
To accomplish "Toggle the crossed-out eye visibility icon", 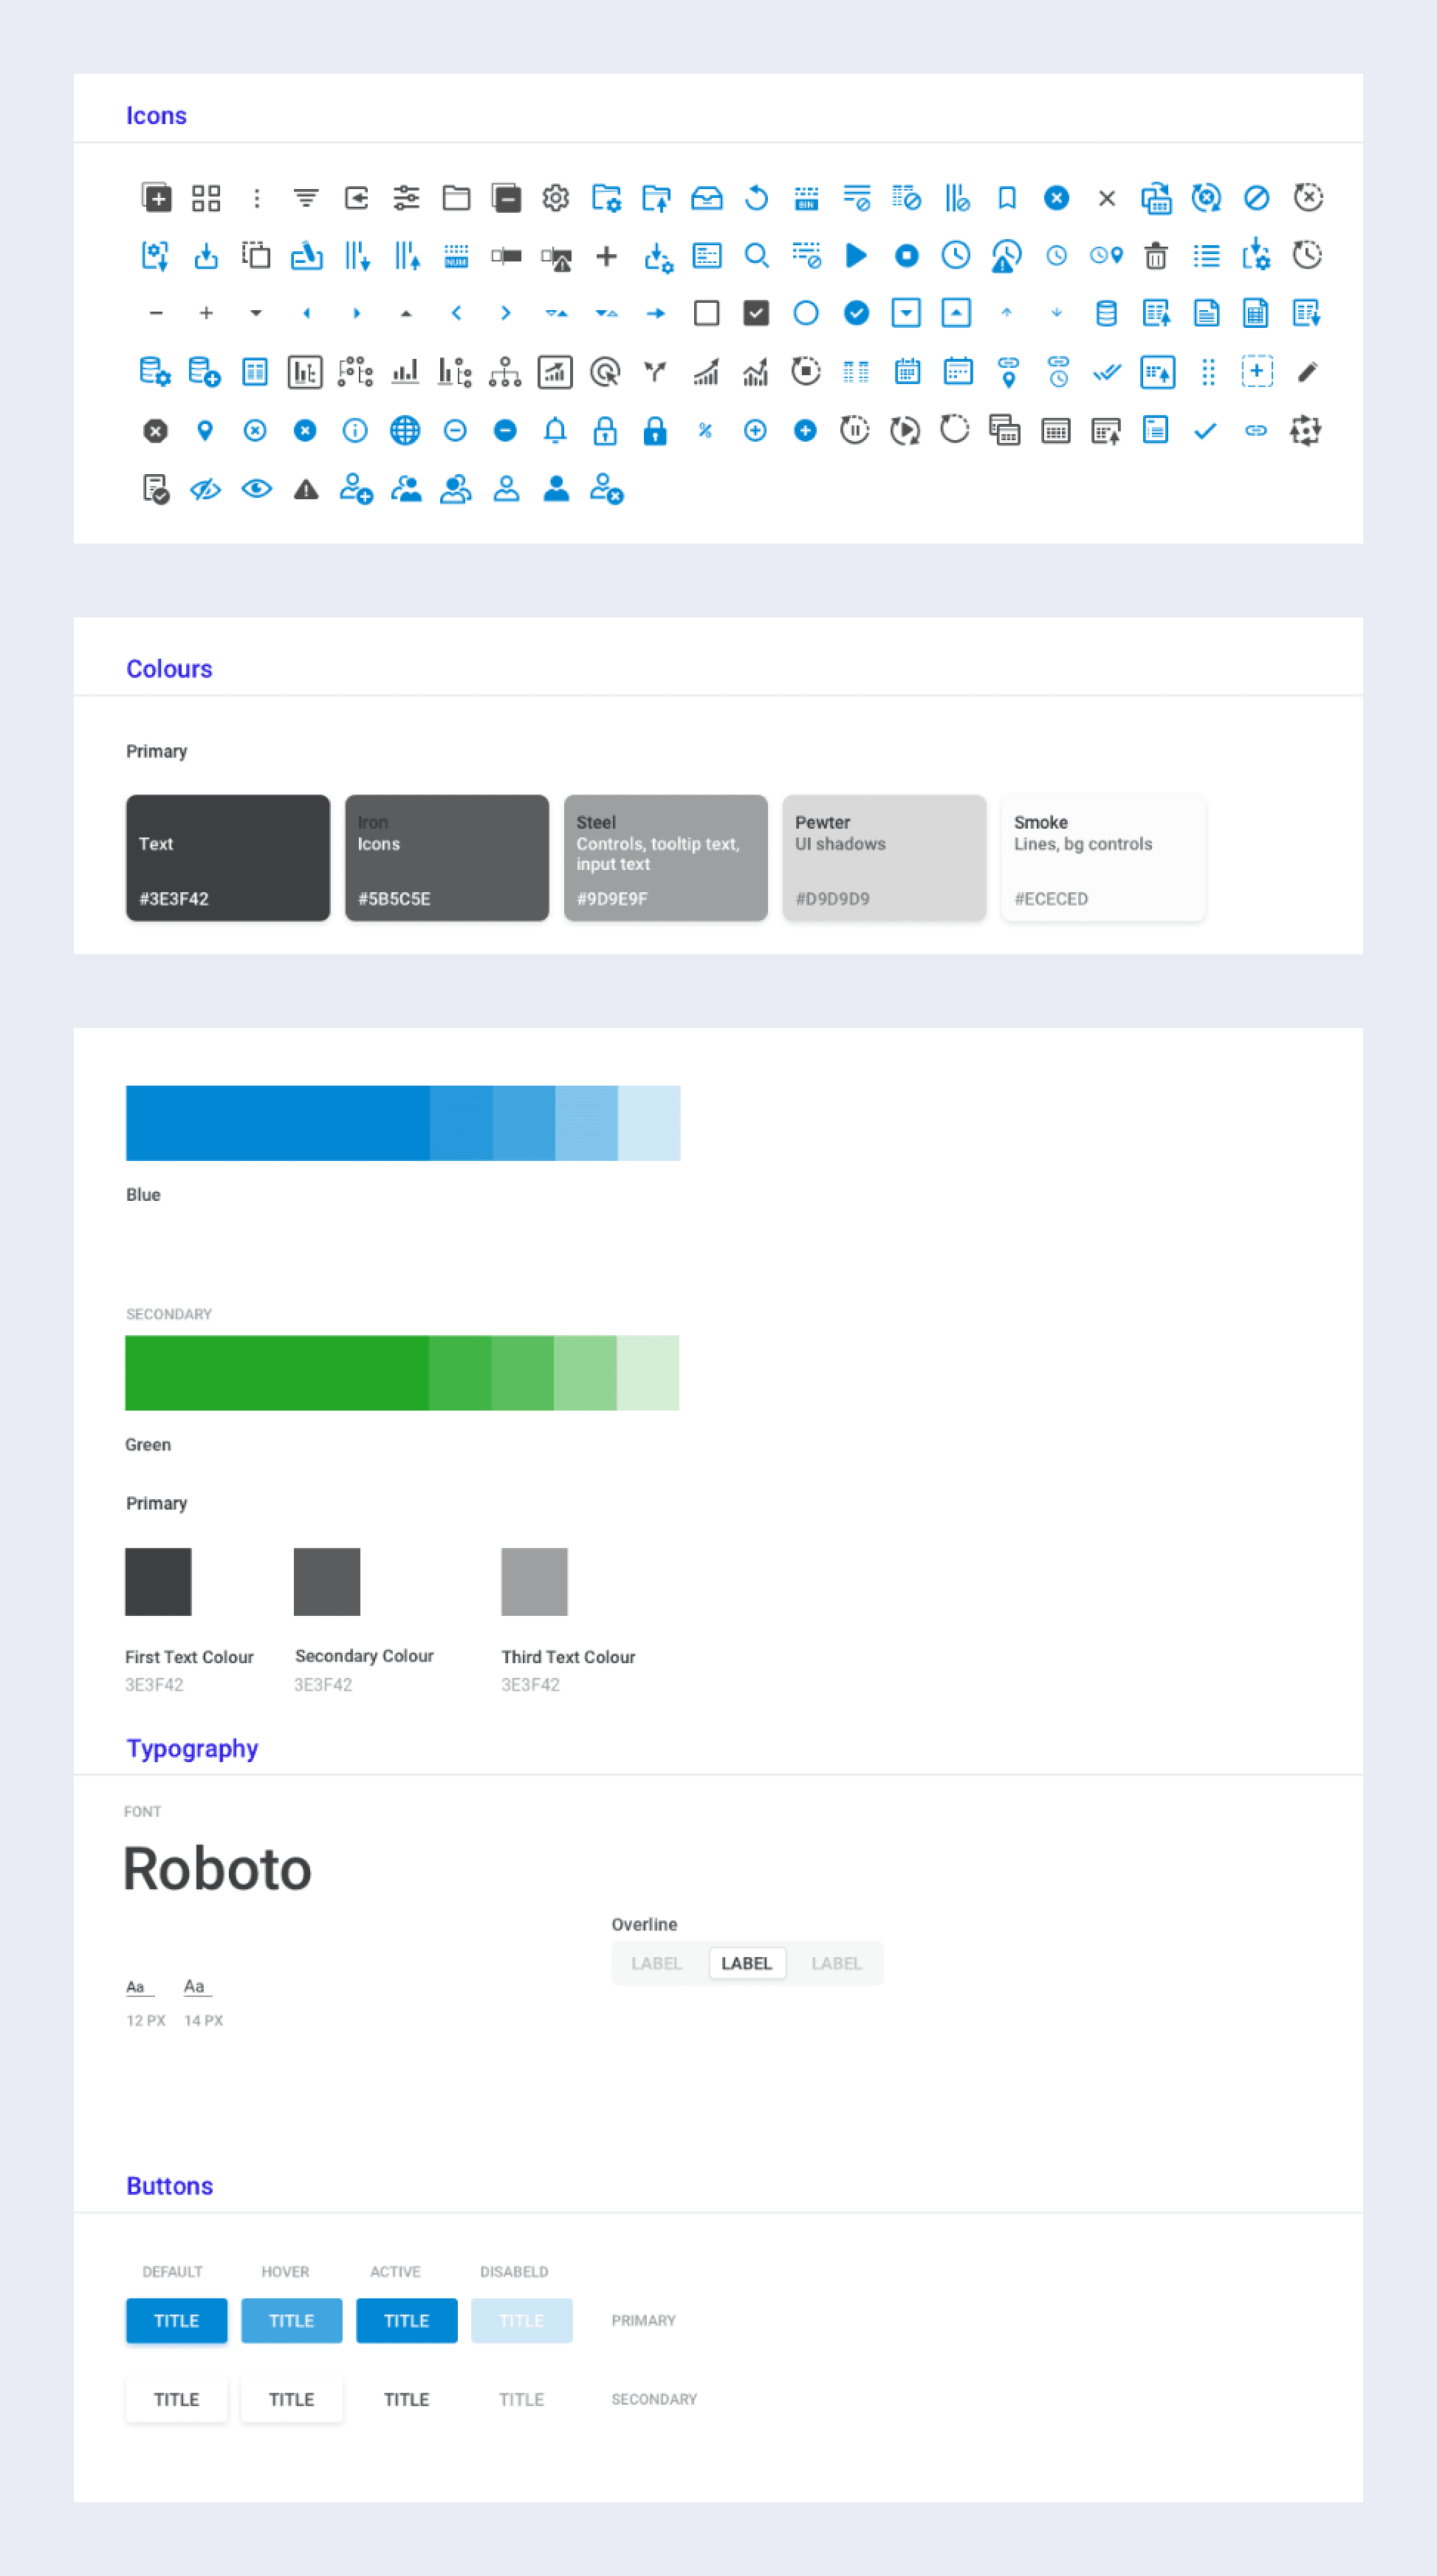I will point(205,489).
